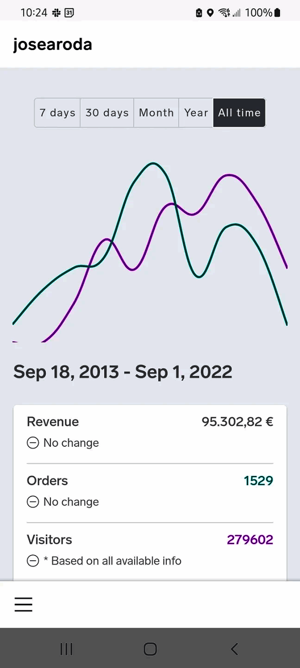Tap the josearoda store title
This screenshot has width=300, height=668.
click(x=53, y=45)
